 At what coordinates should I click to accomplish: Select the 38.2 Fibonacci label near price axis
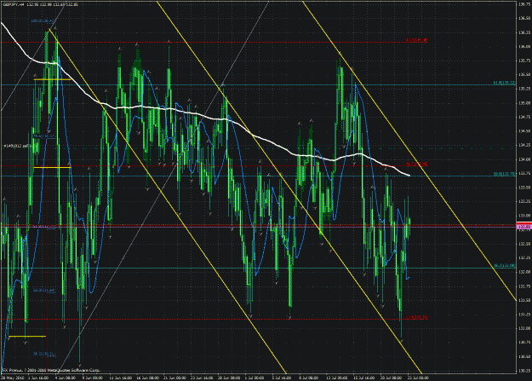point(504,265)
